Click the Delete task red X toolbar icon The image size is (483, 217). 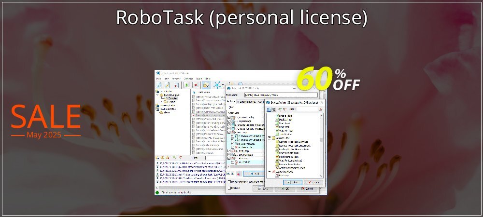pyautogui.click(x=176, y=85)
